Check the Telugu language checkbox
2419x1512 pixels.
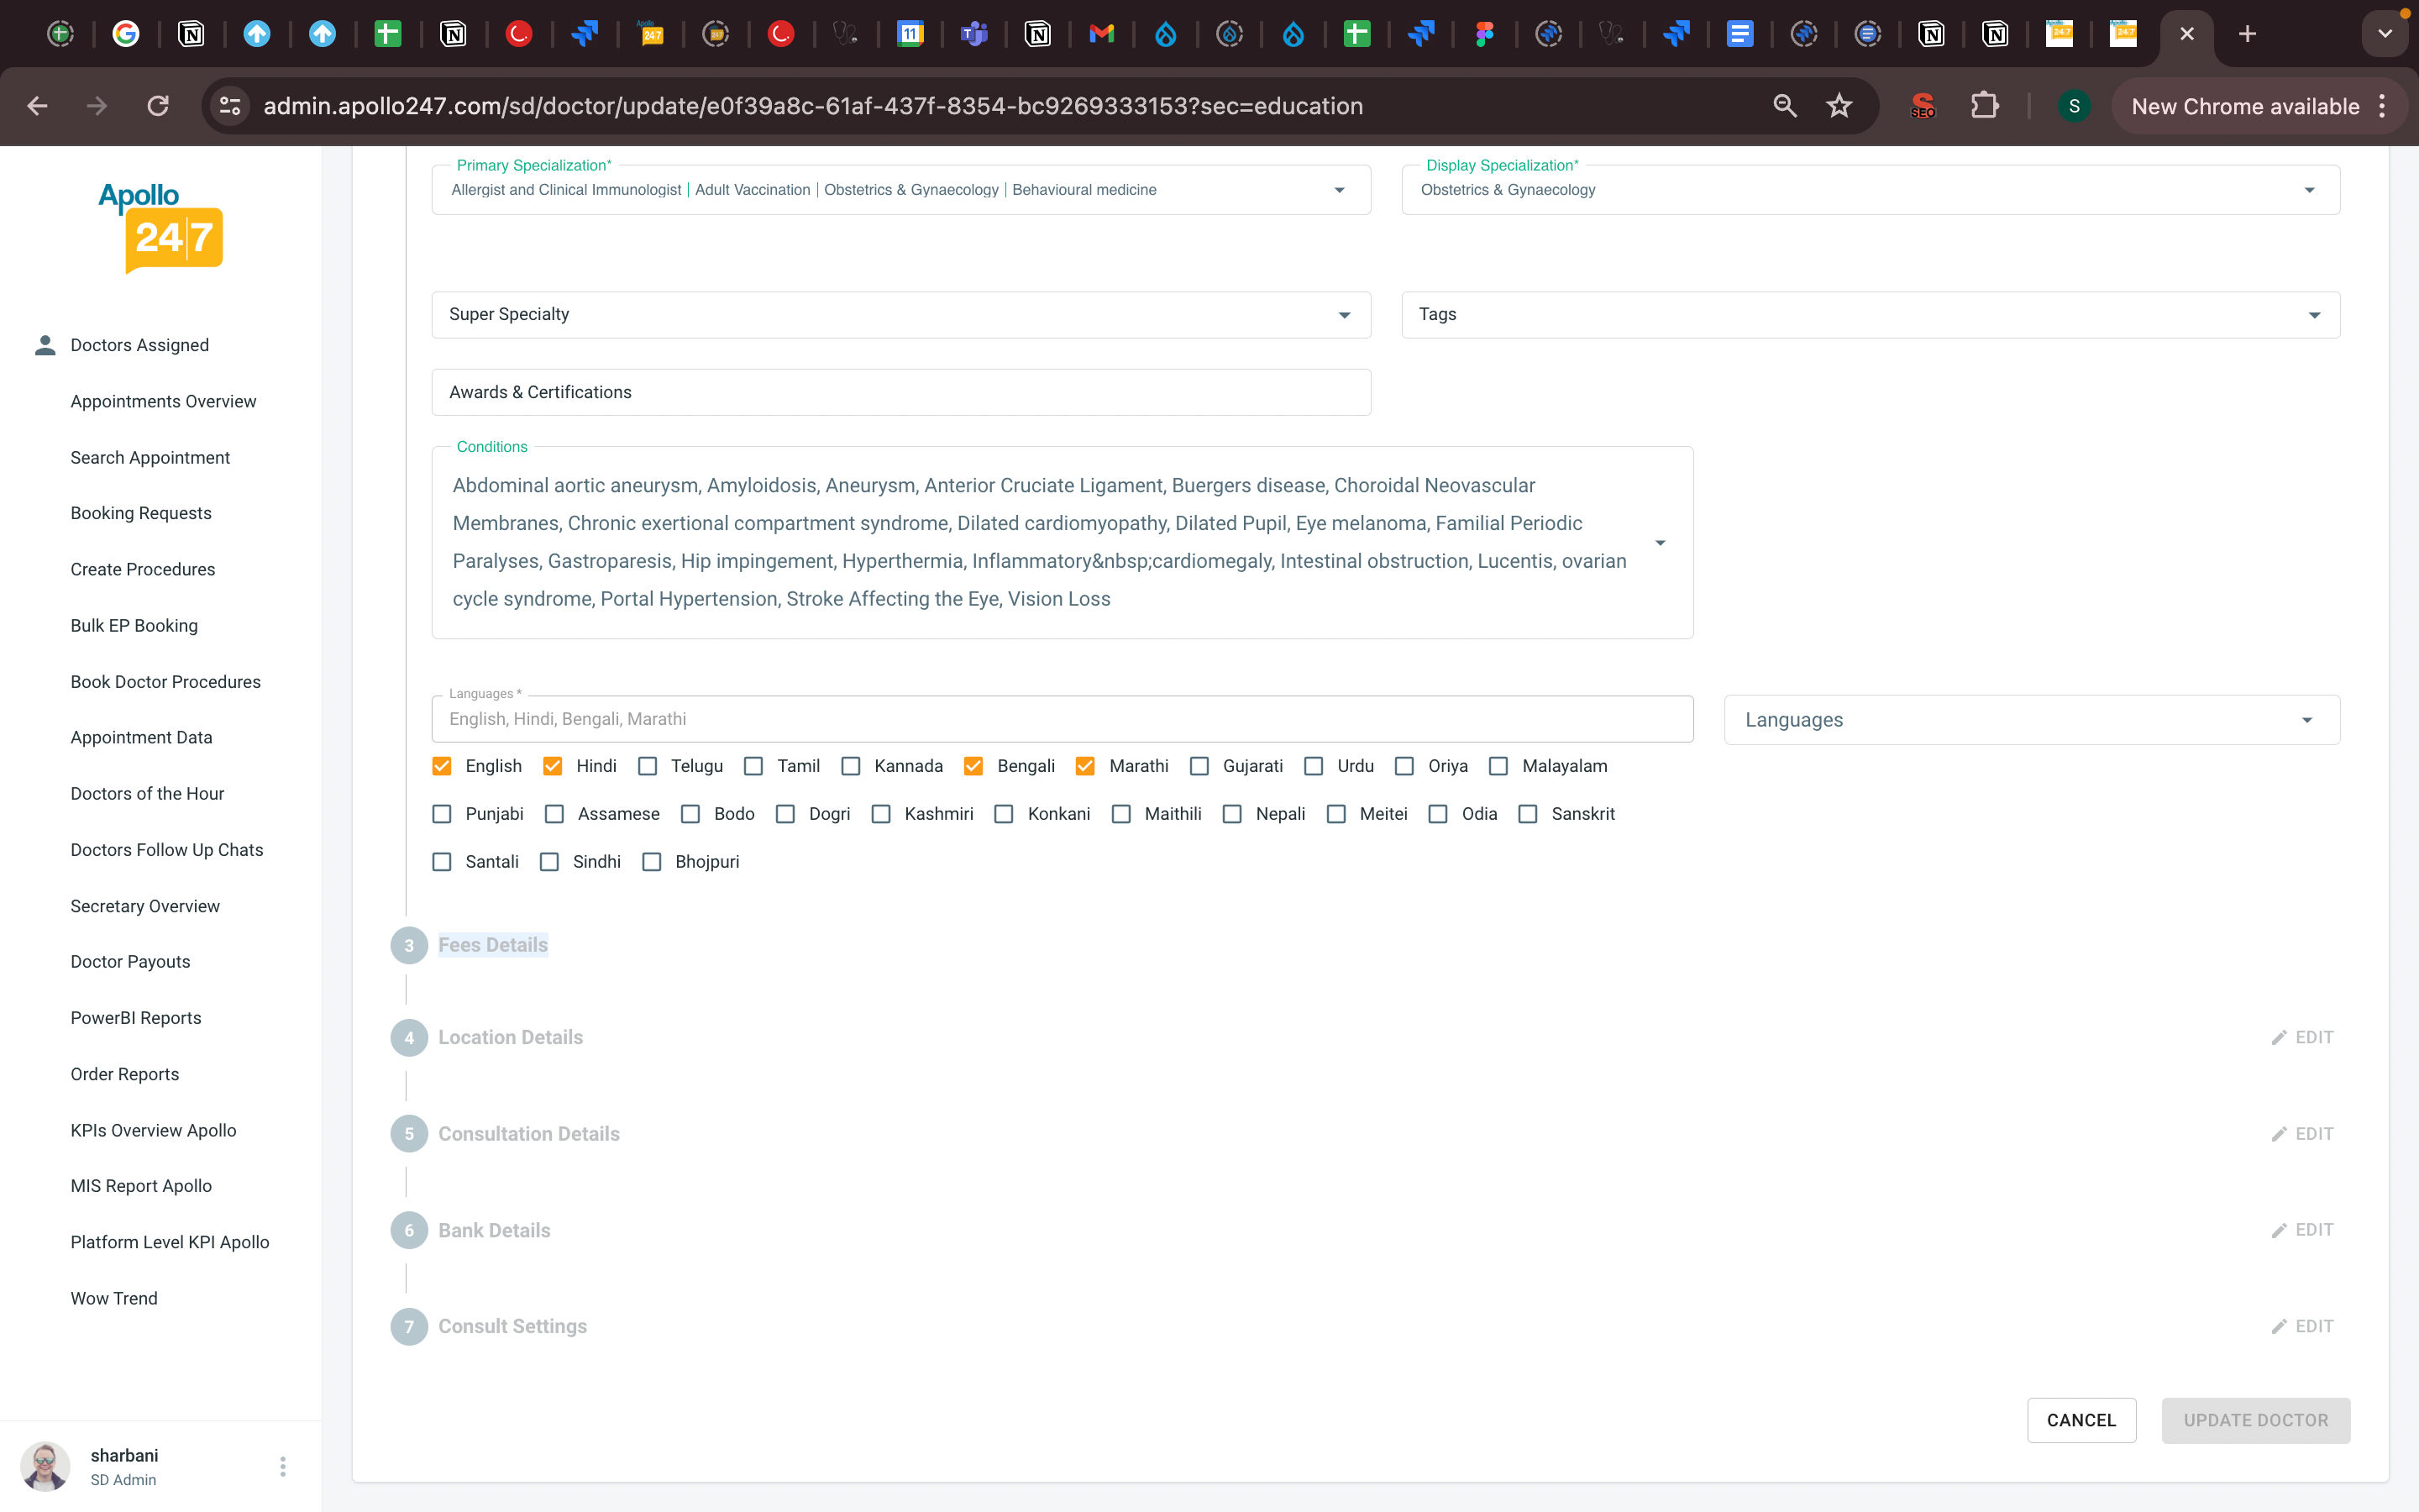(648, 766)
